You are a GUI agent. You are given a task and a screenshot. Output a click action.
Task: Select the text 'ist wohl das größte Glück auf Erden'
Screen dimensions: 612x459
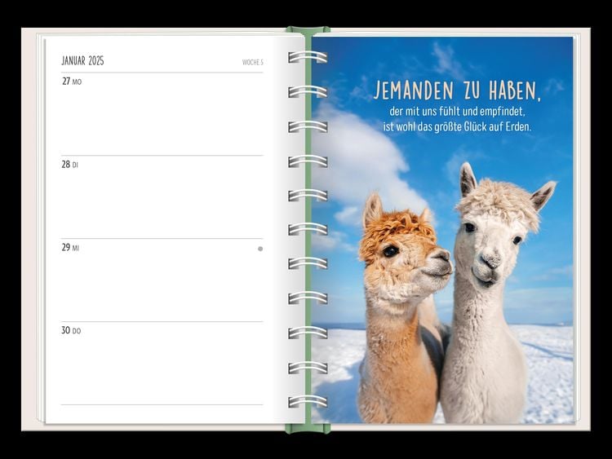tap(456, 126)
